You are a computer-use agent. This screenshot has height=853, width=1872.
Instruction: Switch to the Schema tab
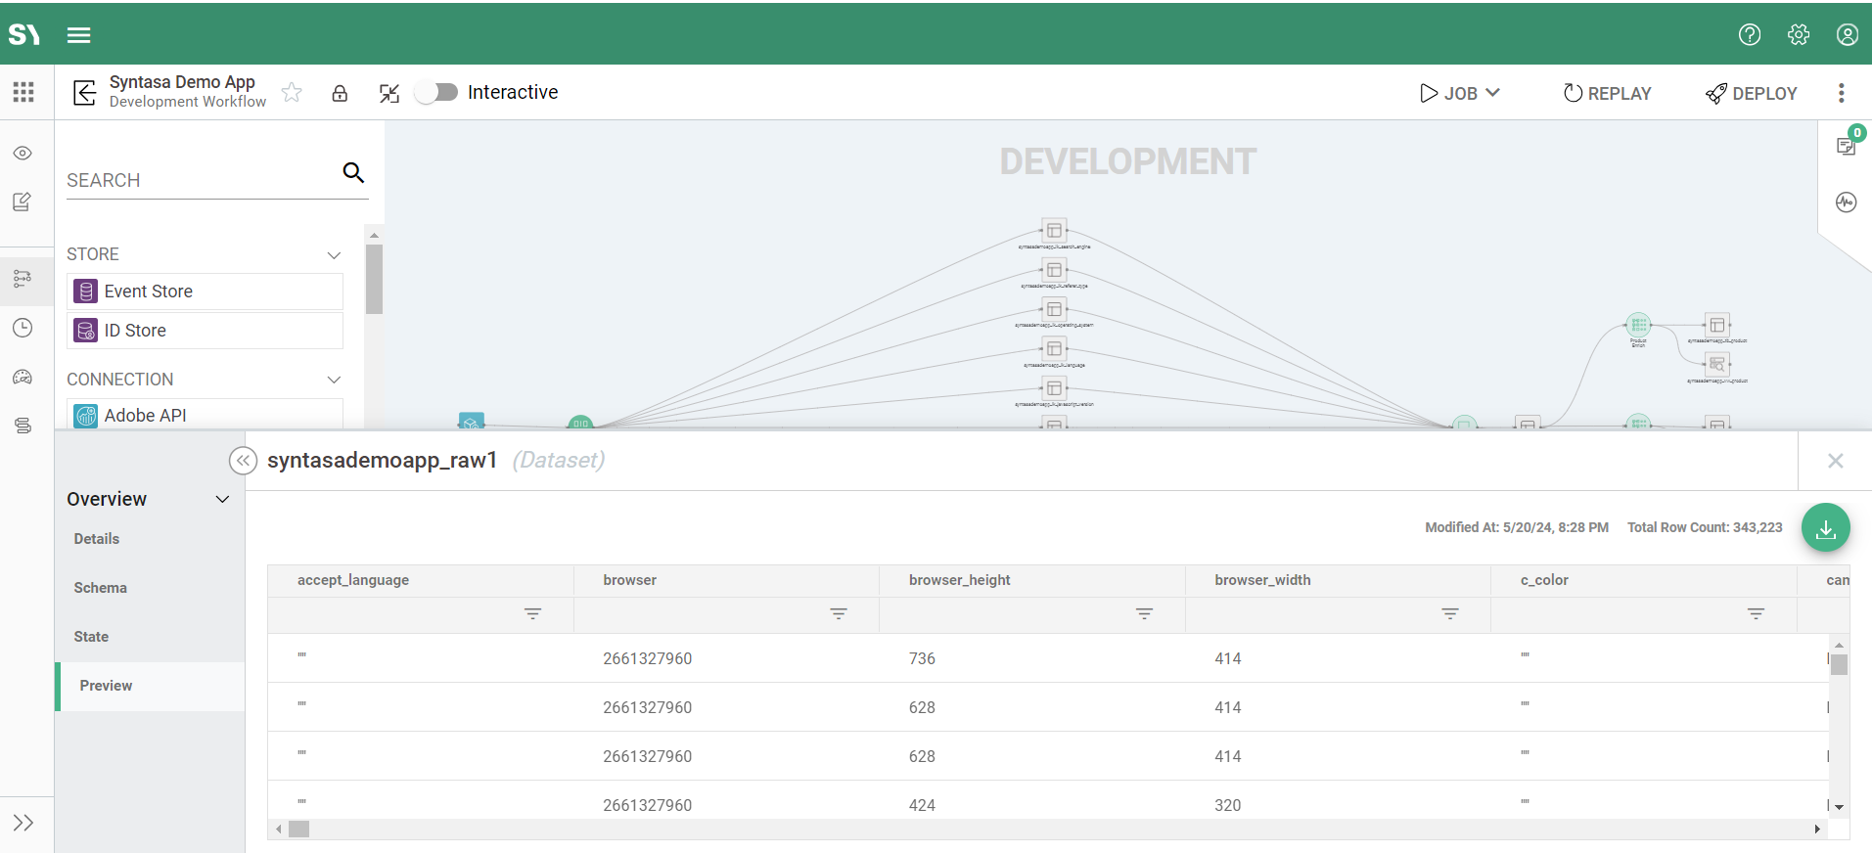tap(101, 588)
